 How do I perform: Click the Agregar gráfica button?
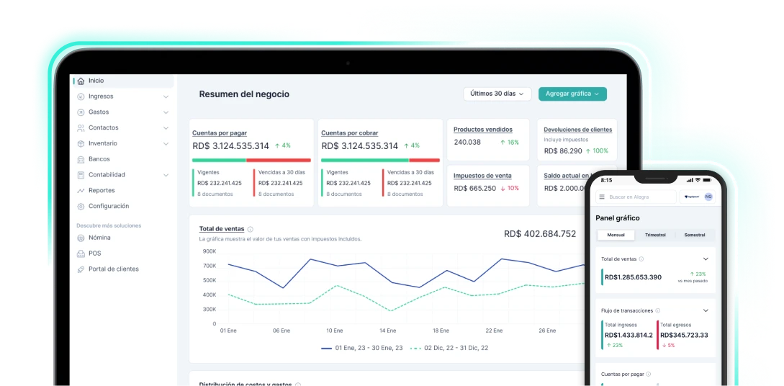coord(572,94)
